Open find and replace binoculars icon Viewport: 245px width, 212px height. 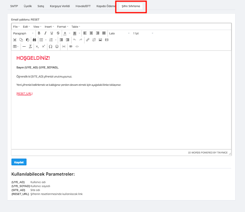pos(34,40)
